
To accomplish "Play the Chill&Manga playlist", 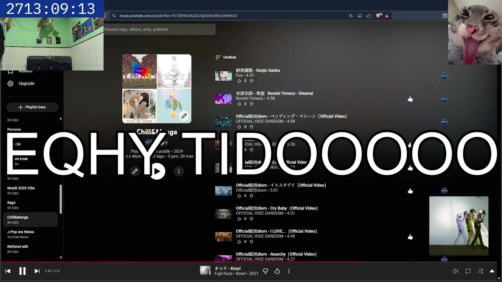I will click(157, 172).
